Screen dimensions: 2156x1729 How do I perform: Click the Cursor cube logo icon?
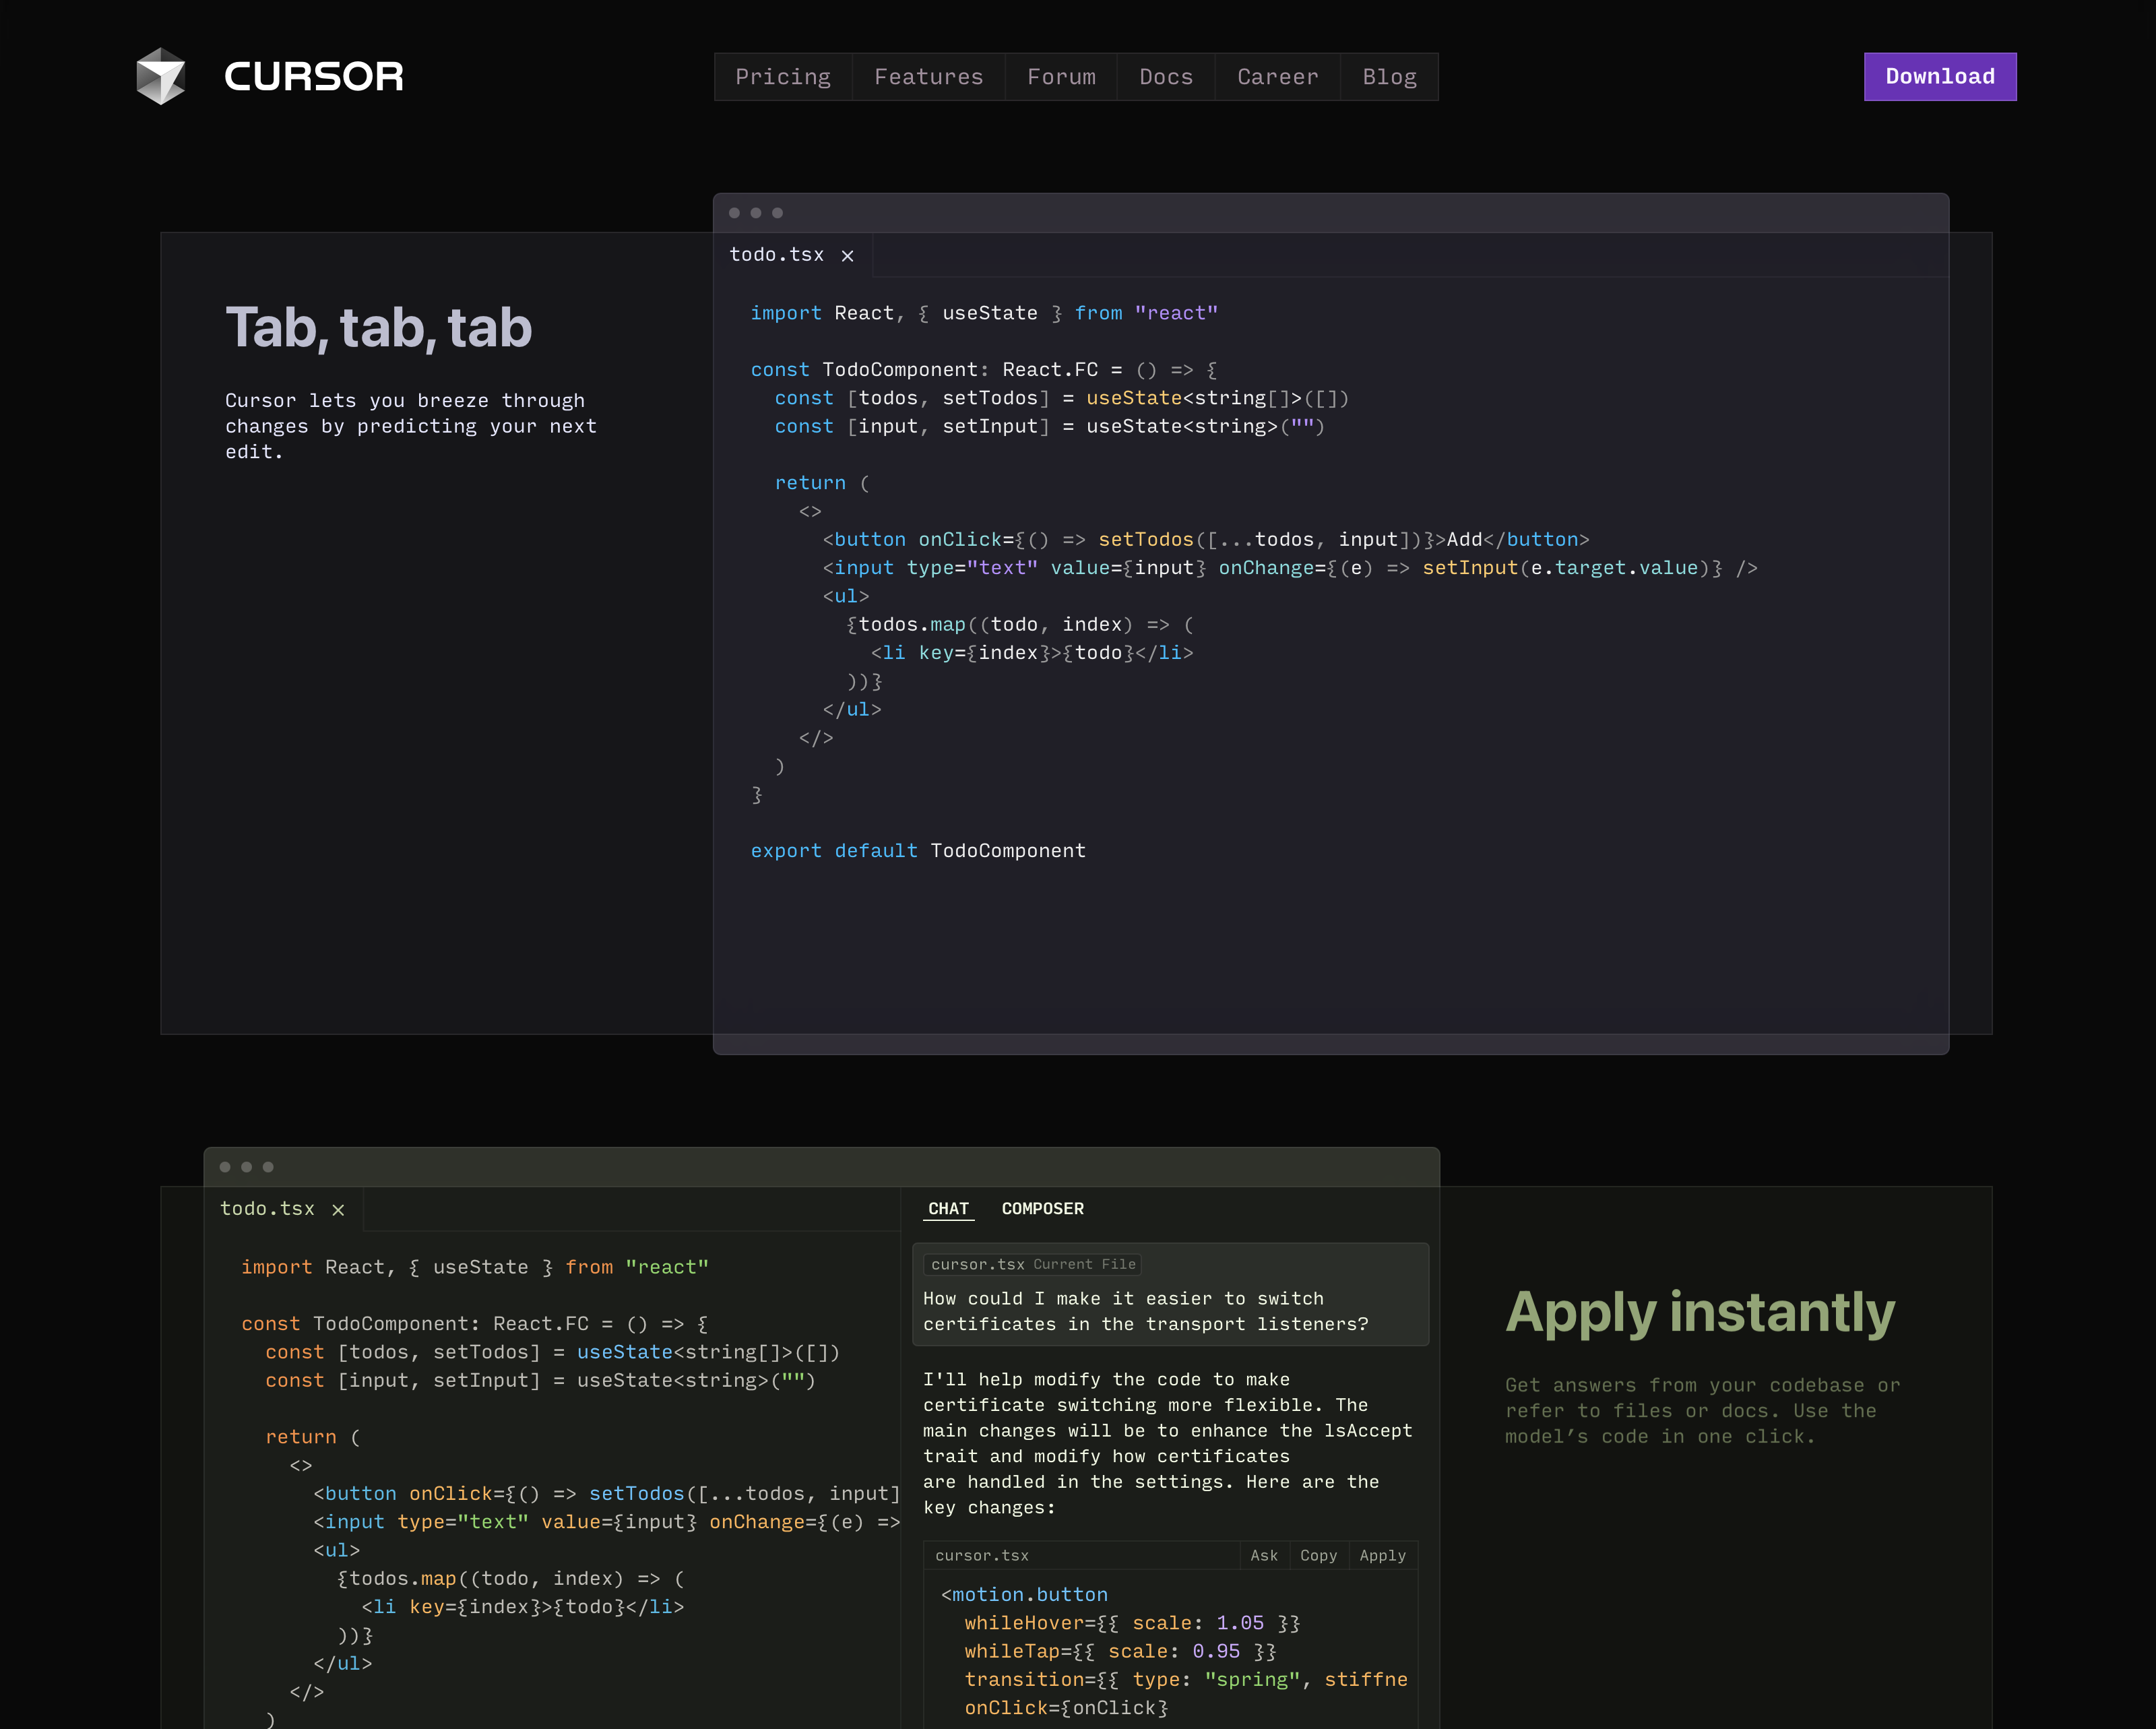(161, 76)
